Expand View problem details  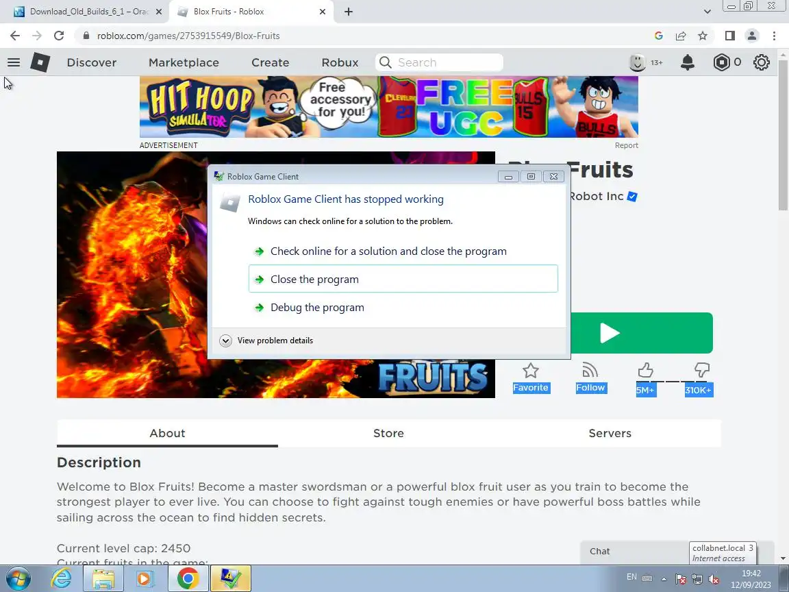point(266,341)
